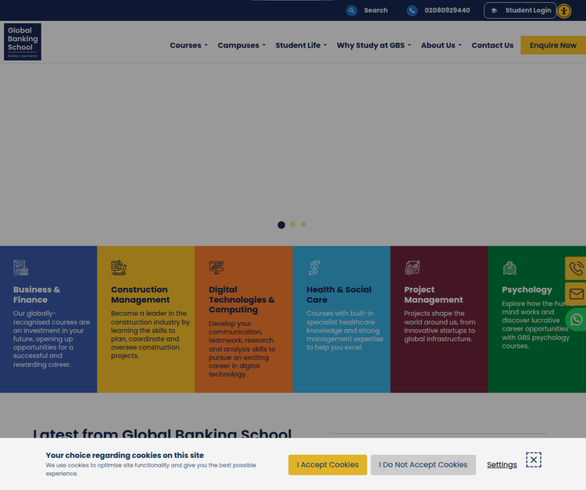Click the cookie notice heading text

[x=125, y=456]
